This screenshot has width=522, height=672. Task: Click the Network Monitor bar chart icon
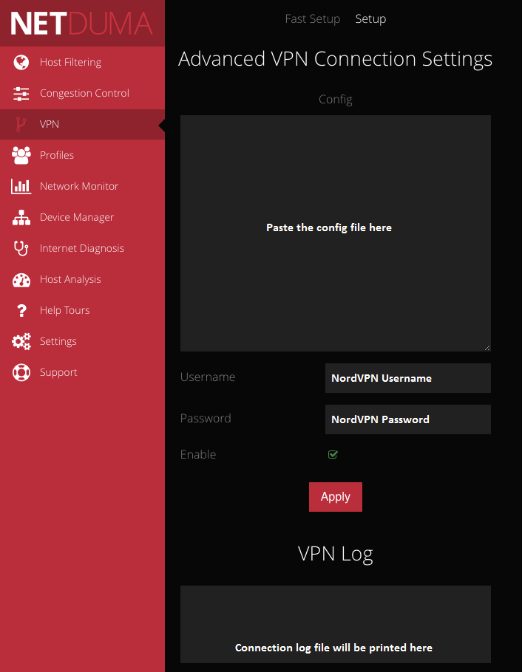click(21, 186)
